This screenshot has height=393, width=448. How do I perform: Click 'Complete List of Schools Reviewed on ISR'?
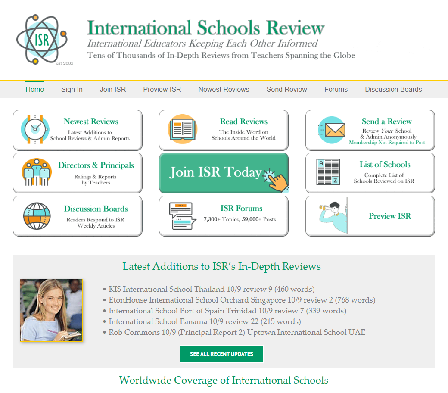coord(384,178)
